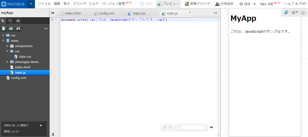This screenshot has width=308, height=137.
Task: Click the new folder icon in sidebar
Action: tap(11, 28)
